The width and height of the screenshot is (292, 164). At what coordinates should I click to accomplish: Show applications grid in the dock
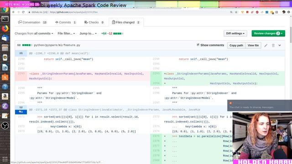pyautogui.click(x=5, y=159)
